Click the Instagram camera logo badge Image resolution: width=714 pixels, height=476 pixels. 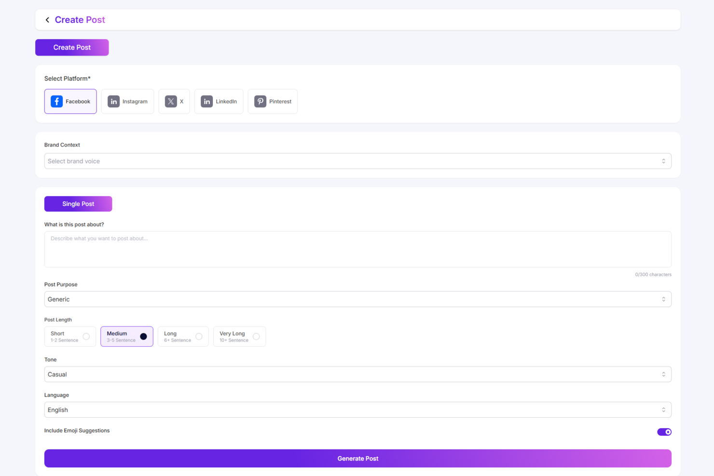(113, 101)
